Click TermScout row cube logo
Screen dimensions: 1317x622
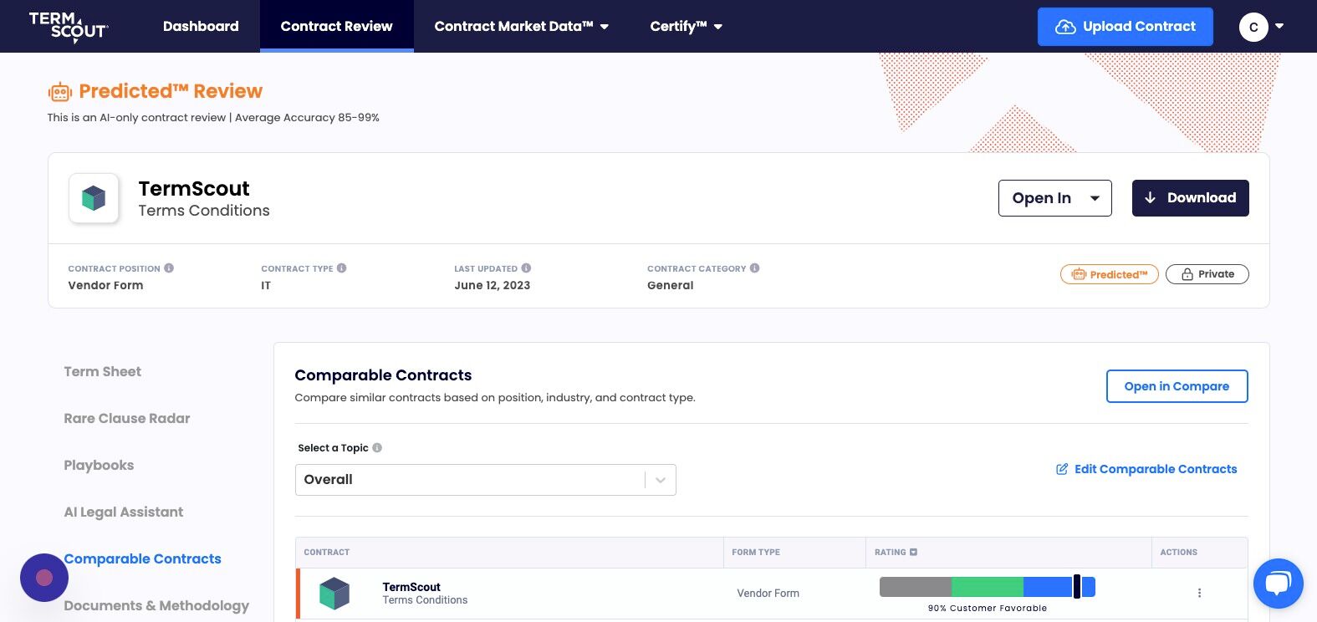pos(334,594)
